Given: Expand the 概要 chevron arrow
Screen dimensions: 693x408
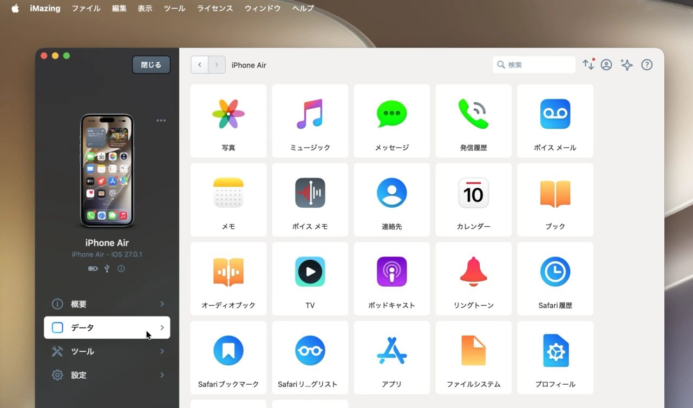Looking at the screenshot, I should [x=162, y=304].
